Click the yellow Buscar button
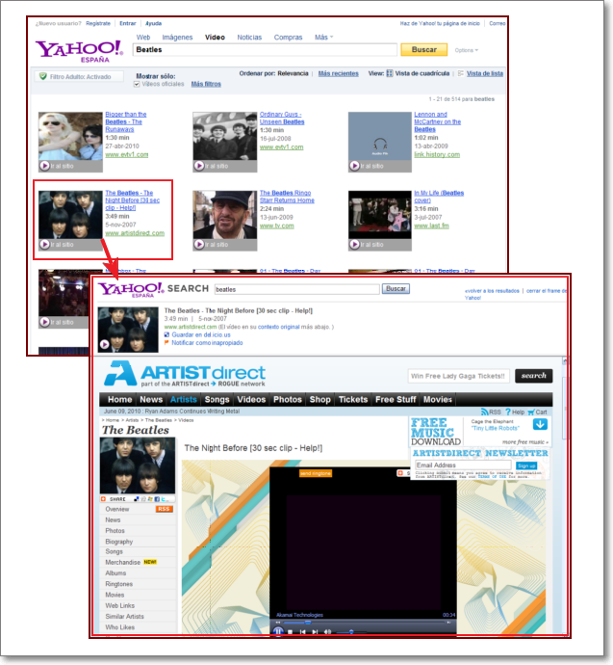Viewport: 613px width, 665px height. 424,49
